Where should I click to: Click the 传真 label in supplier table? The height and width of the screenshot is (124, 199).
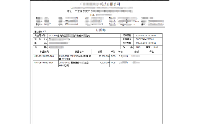[x=41, y=47]
